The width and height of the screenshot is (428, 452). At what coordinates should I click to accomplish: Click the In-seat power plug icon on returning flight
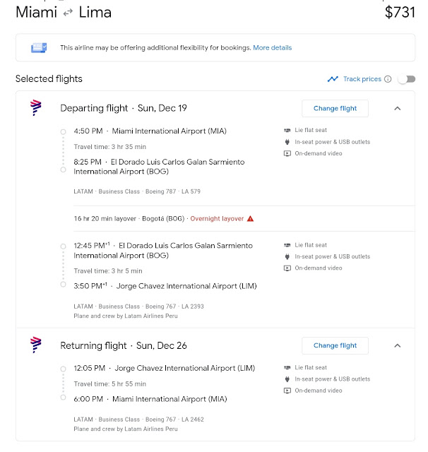(287, 379)
